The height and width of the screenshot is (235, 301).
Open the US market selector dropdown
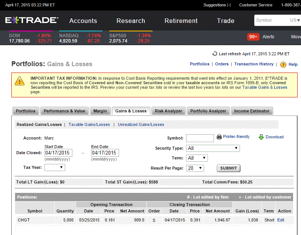tap(295, 20)
